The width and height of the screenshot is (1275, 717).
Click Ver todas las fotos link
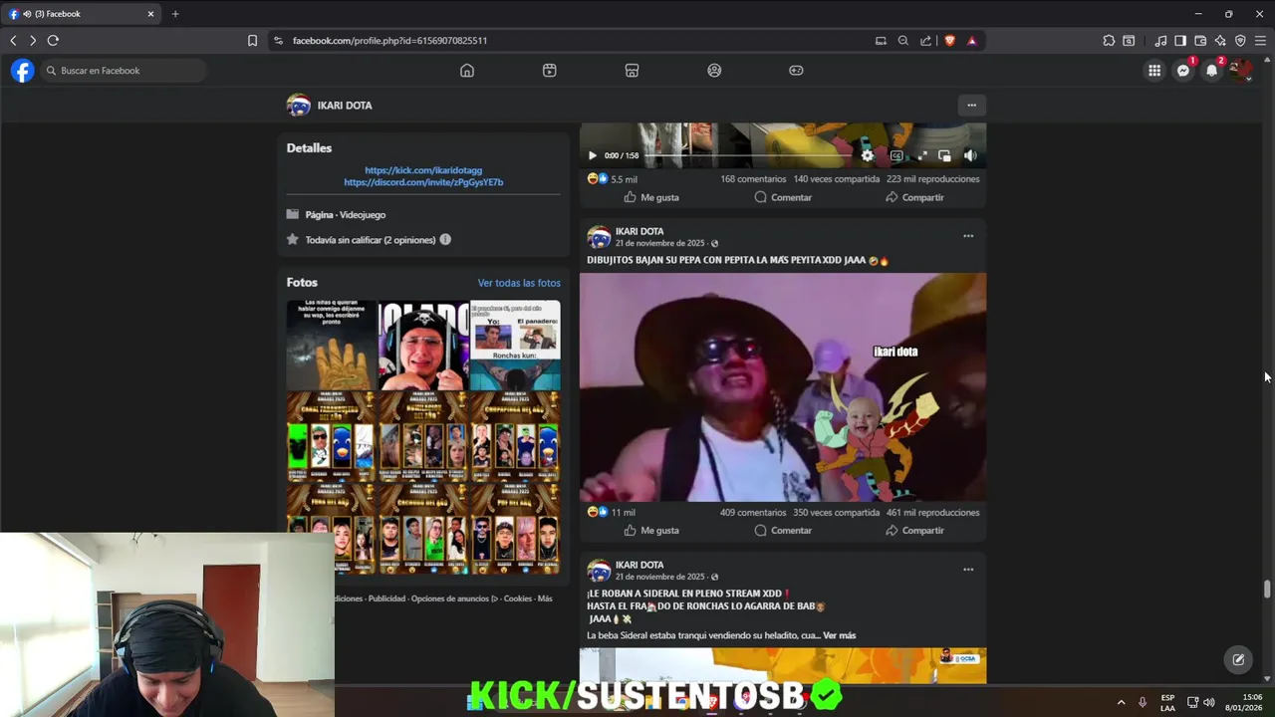point(519,283)
